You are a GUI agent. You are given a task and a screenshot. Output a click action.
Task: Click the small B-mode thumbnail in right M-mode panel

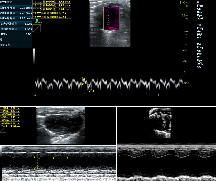click(x=161, y=123)
